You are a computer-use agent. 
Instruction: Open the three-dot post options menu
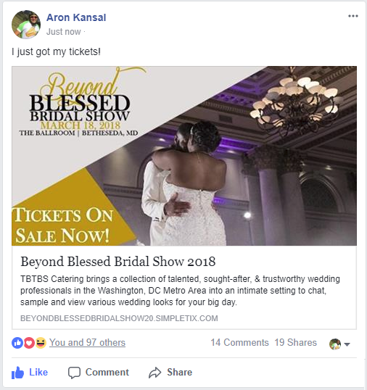coord(352,16)
